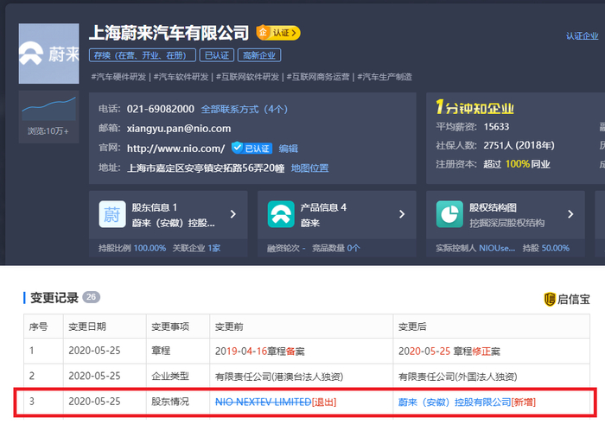Screen dimensions: 605x431
Task: Click the 启信宝 shield logo icon
Action: (550, 300)
